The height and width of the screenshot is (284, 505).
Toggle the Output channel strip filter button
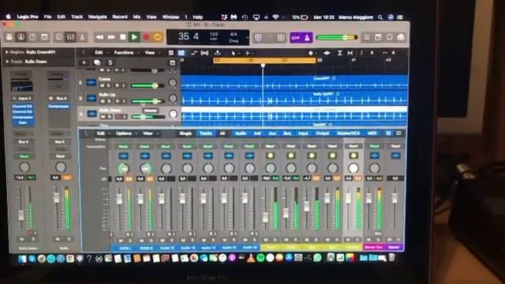(x=323, y=133)
